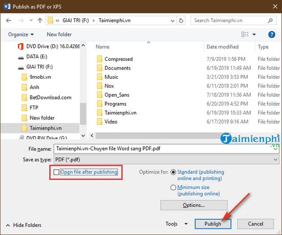This screenshot has width=282, height=235.
Task: Go up one folder level
Action: coord(40,21)
